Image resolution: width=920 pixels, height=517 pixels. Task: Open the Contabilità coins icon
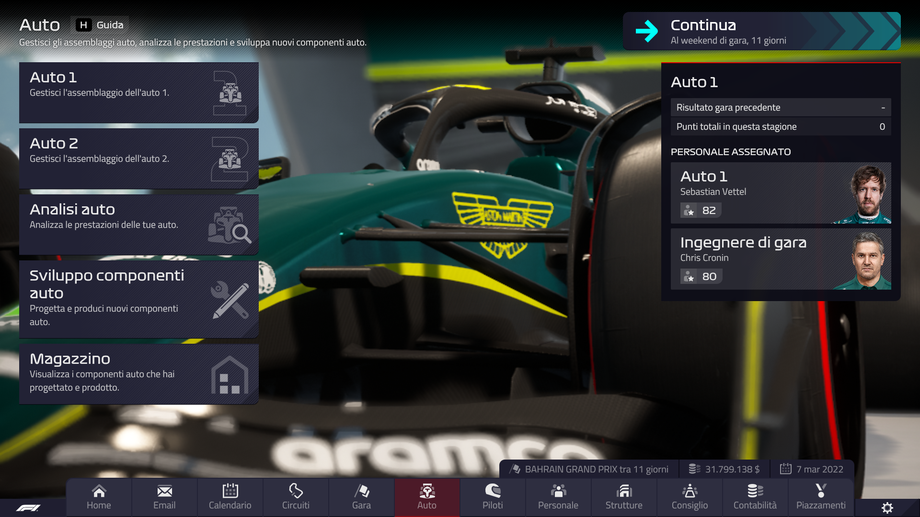(x=755, y=491)
